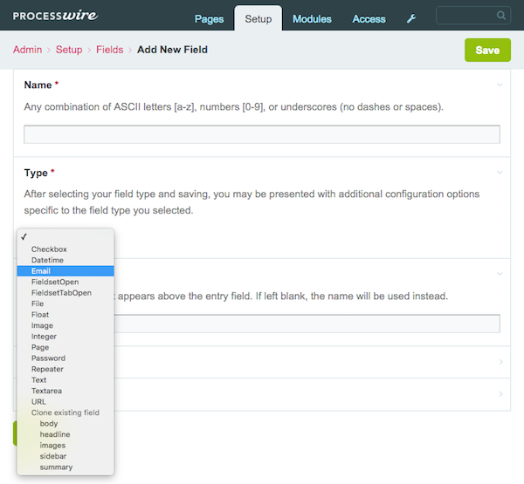Screen dimensions: 524x484
Task: Expand the last collapsed section above footer
Action: coord(500,394)
